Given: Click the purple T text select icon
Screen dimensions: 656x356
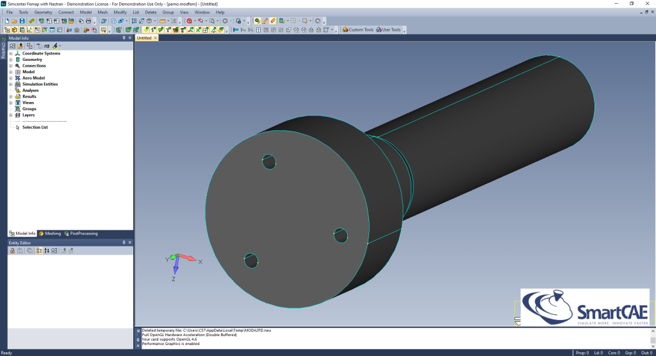Looking at the screenshot, I should coord(168,30).
